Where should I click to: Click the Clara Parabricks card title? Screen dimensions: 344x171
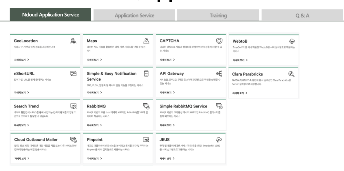248,75
